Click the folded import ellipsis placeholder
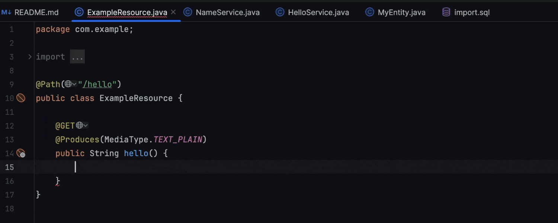558x223 pixels. pyautogui.click(x=77, y=57)
